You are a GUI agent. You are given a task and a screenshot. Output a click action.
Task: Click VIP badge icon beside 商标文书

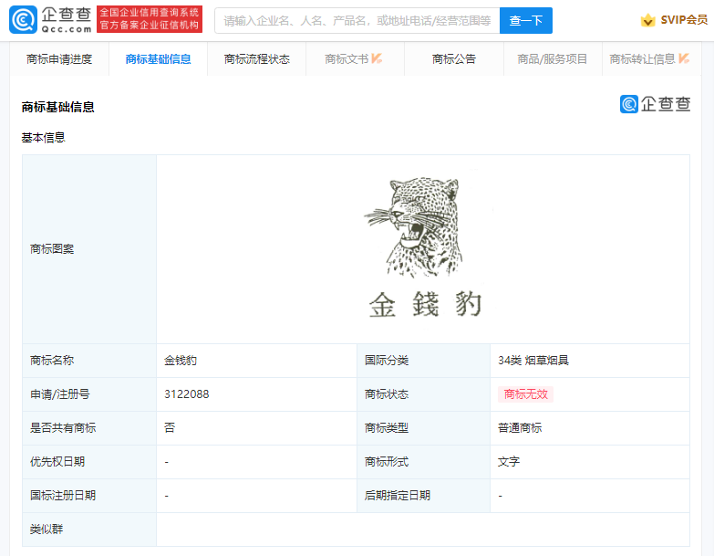click(x=377, y=59)
